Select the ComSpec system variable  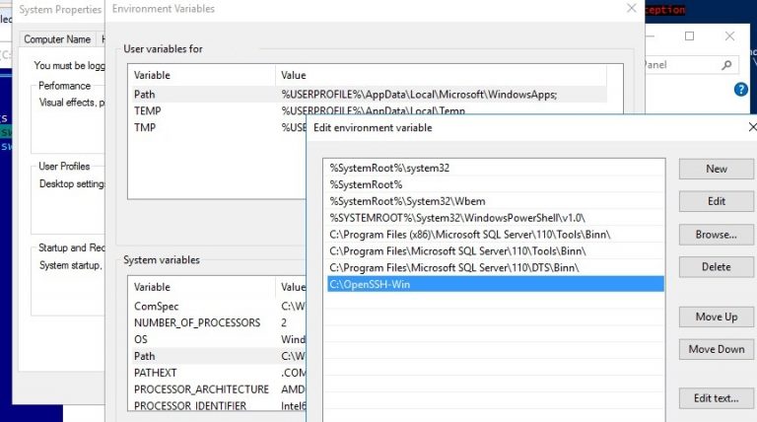click(x=157, y=307)
